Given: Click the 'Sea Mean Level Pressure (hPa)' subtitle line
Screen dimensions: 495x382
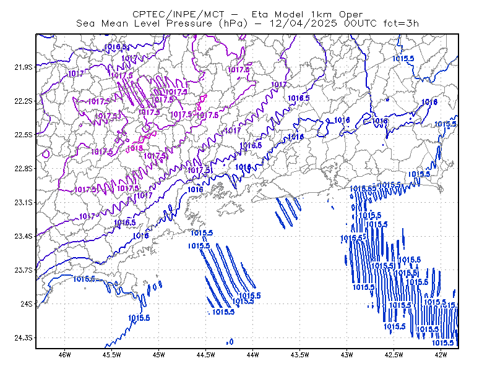Looking at the screenshot, I should point(247,23).
